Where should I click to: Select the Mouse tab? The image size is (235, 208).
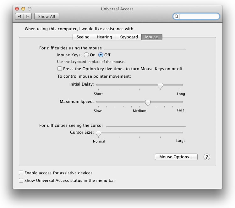tap(151, 37)
